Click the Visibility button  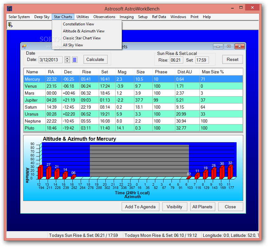pyautogui.click(x=175, y=207)
